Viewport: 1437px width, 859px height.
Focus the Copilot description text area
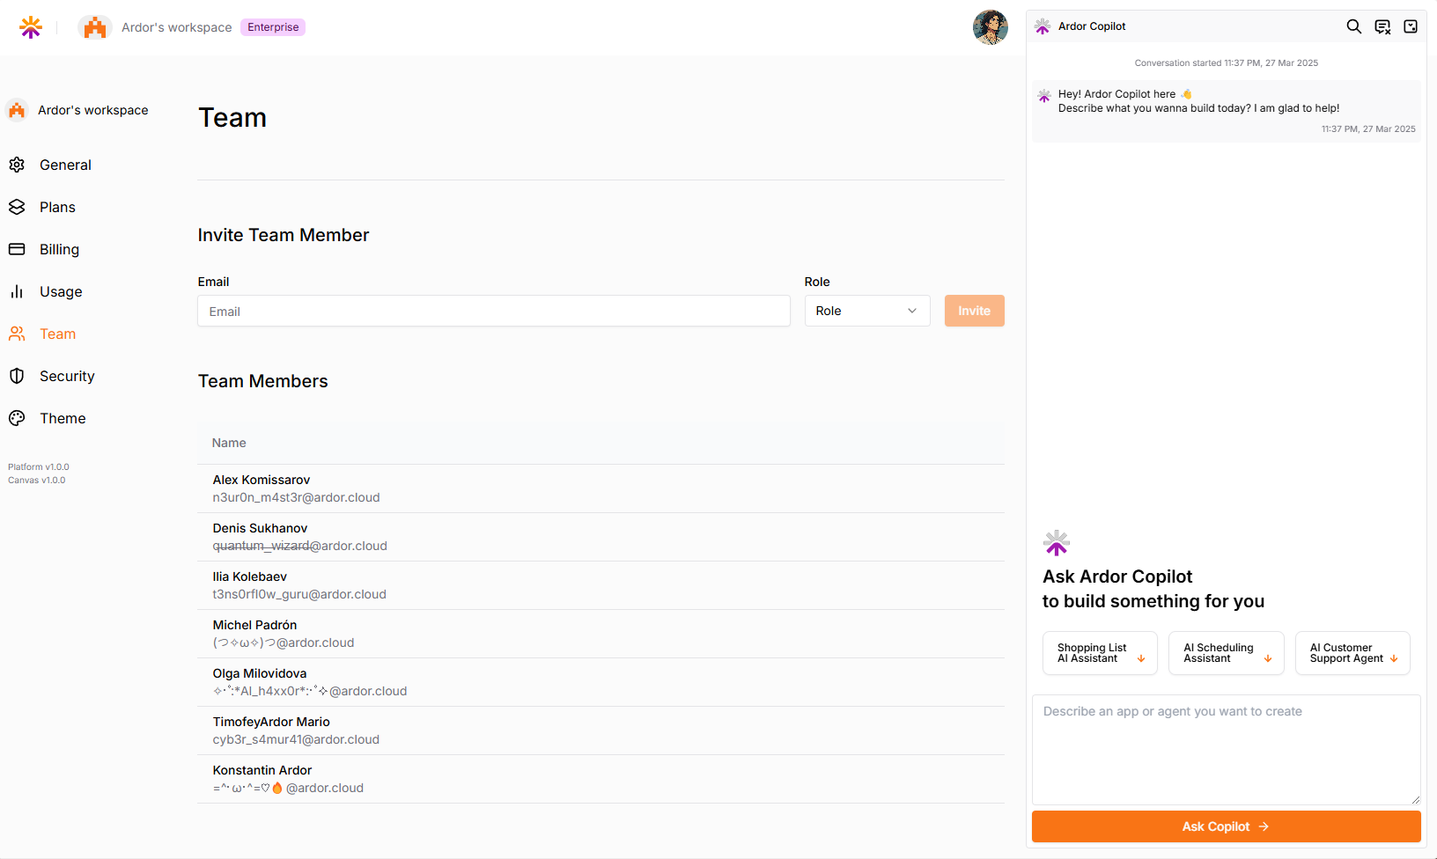(x=1226, y=749)
